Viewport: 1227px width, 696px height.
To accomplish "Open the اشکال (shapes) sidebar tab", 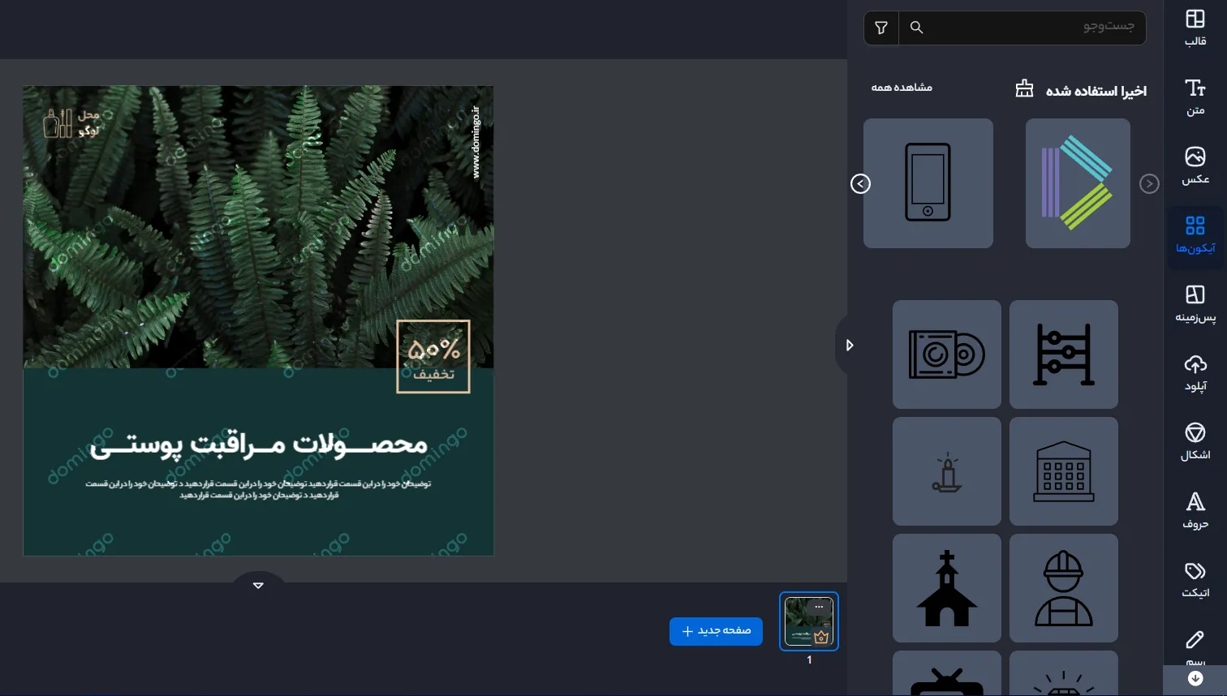I will click(x=1195, y=442).
